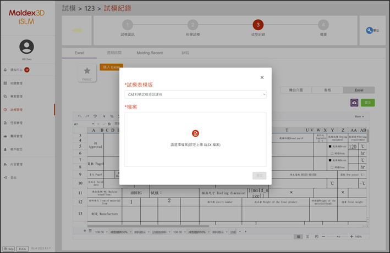
Task: Expand the More menu in spreadsheet toolbar
Action: (x=359, y=116)
